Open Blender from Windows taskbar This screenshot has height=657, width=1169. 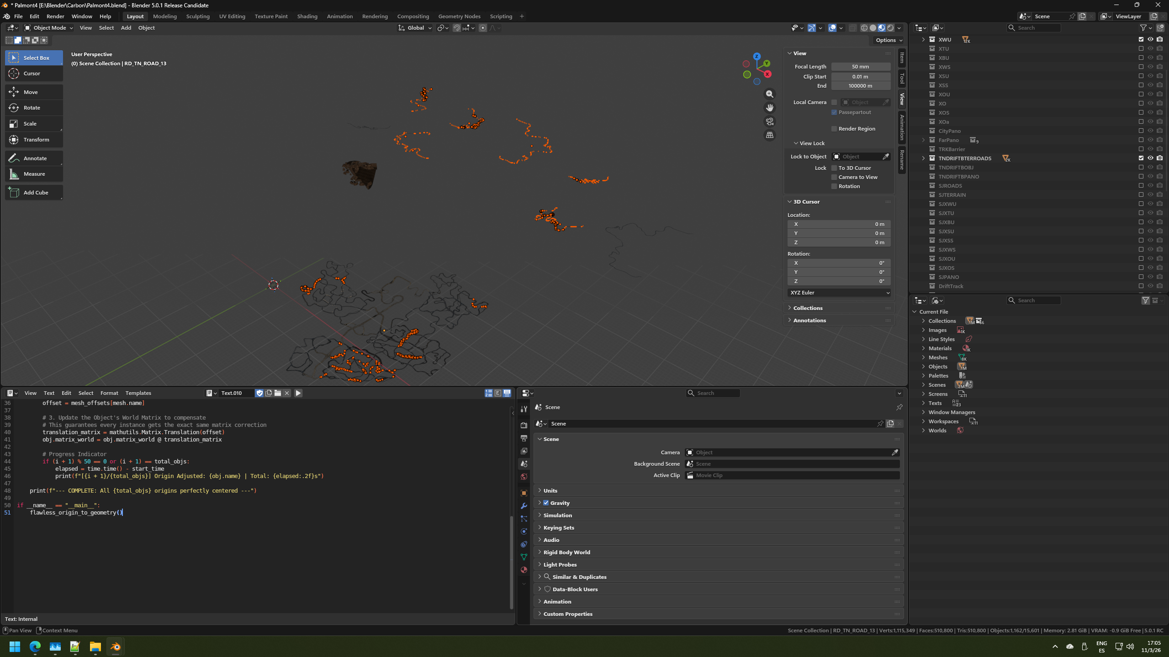pos(115,646)
